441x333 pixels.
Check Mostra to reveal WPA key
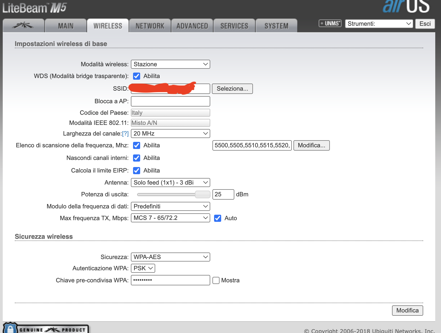(x=216, y=280)
